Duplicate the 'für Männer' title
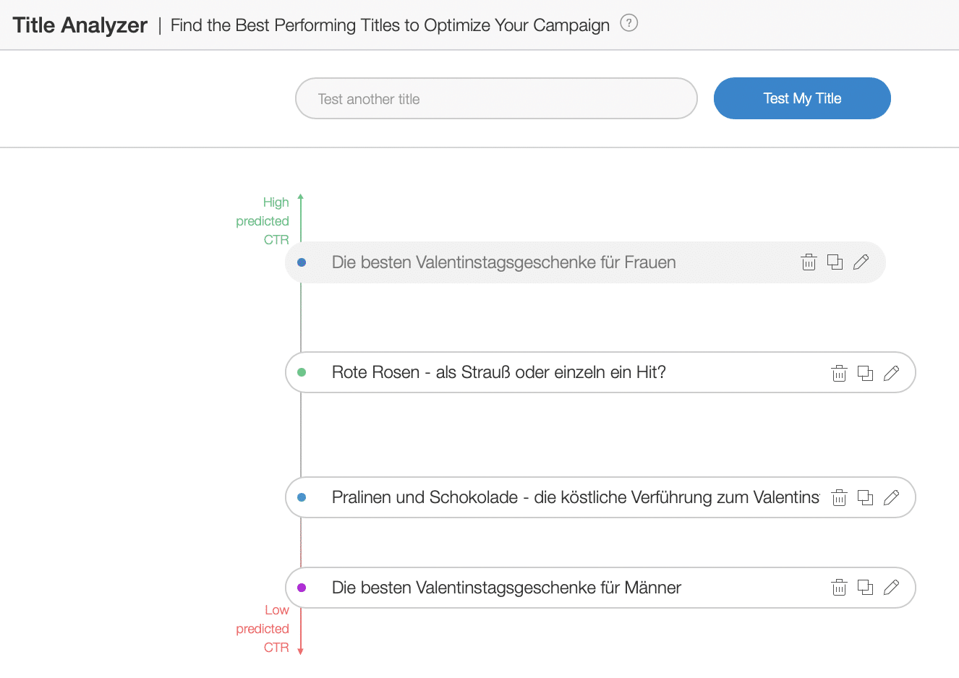 [865, 588]
